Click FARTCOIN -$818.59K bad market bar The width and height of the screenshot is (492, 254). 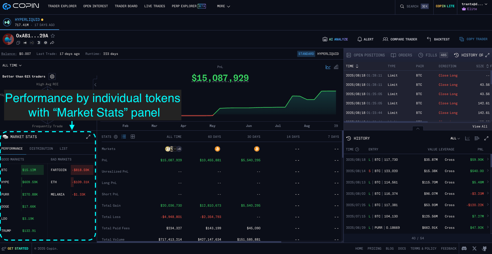coord(82,170)
